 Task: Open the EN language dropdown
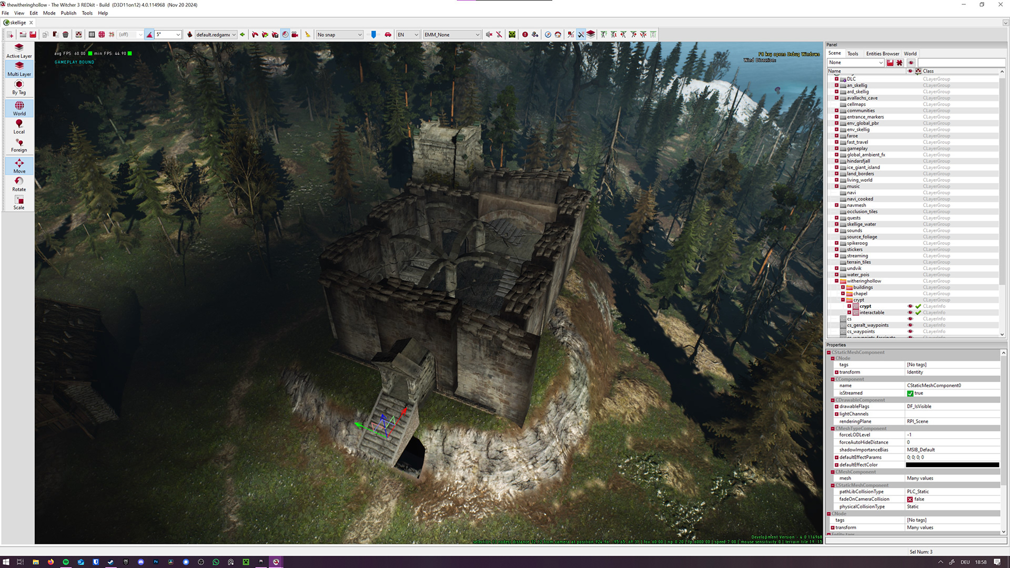[x=408, y=35]
